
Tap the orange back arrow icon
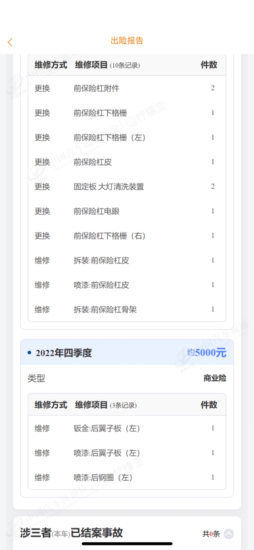pyautogui.click(x=10, y=42)
